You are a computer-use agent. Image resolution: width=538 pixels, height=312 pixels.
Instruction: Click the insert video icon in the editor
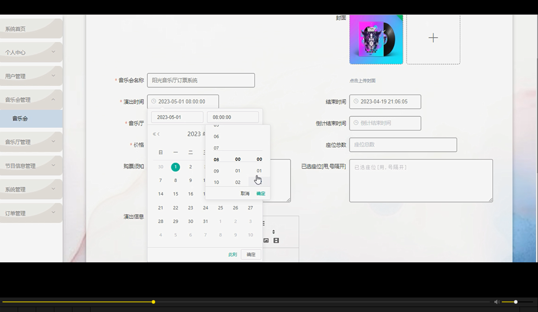276,240
